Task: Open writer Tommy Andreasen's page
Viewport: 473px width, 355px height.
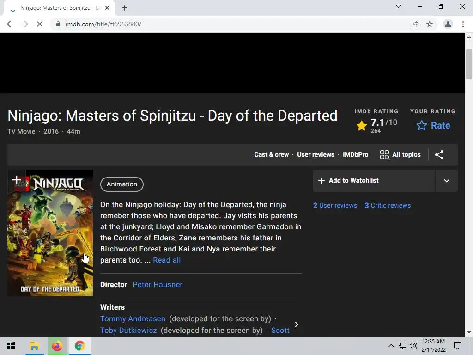Action: click(x=133, y=319)
